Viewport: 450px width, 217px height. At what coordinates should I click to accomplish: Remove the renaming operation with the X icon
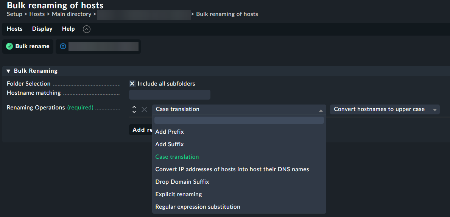[x=144, y=109]
